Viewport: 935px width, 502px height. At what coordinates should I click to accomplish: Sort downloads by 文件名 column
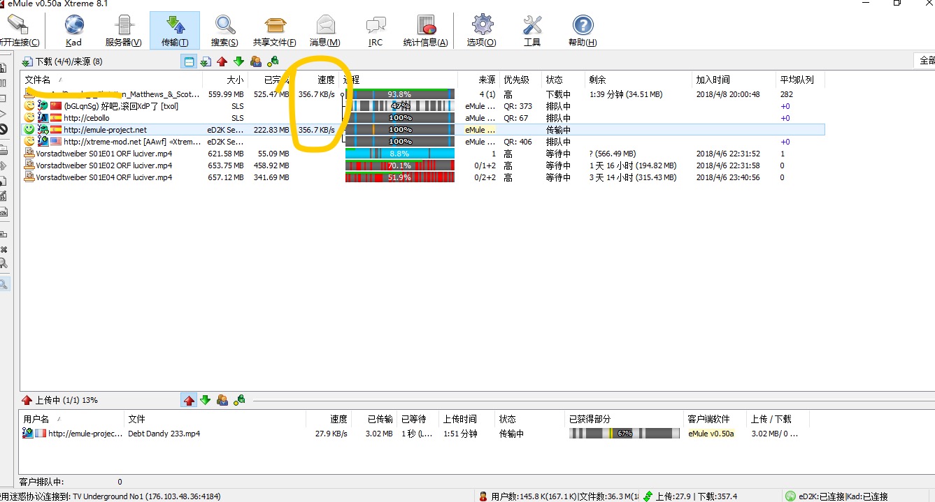coord(111,80)
